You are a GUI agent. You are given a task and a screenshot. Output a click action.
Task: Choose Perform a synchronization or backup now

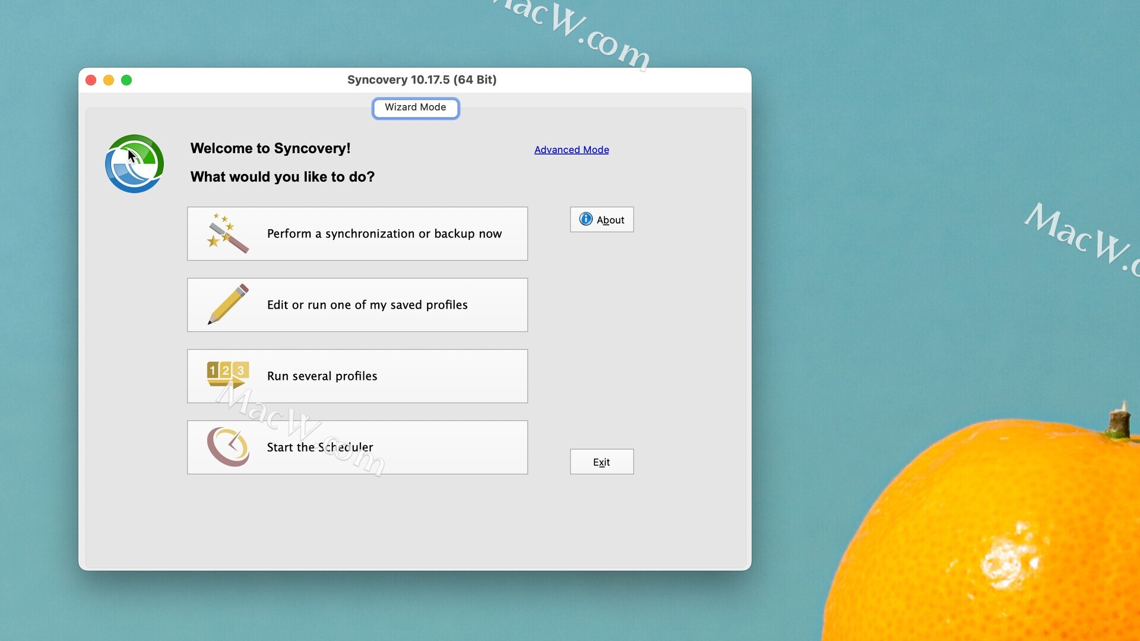[x=357, y=233]
